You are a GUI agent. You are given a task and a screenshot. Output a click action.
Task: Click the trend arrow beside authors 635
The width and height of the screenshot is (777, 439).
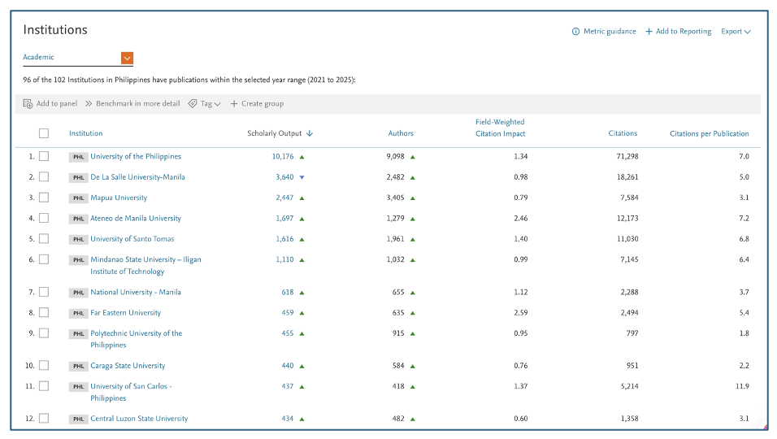pos(412,313)
